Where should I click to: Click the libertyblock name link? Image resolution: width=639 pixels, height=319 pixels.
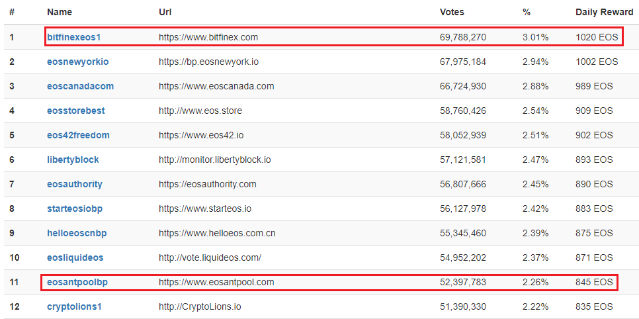tap(73, 159)
